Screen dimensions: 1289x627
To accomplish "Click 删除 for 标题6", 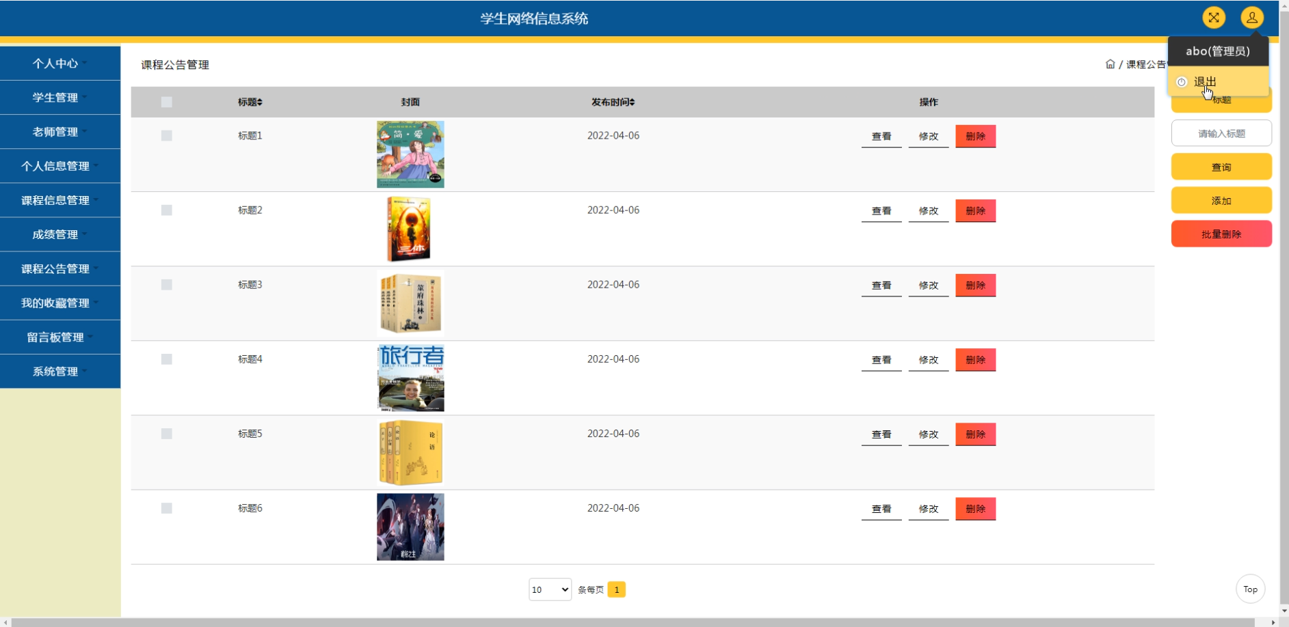I will point(976,508).
